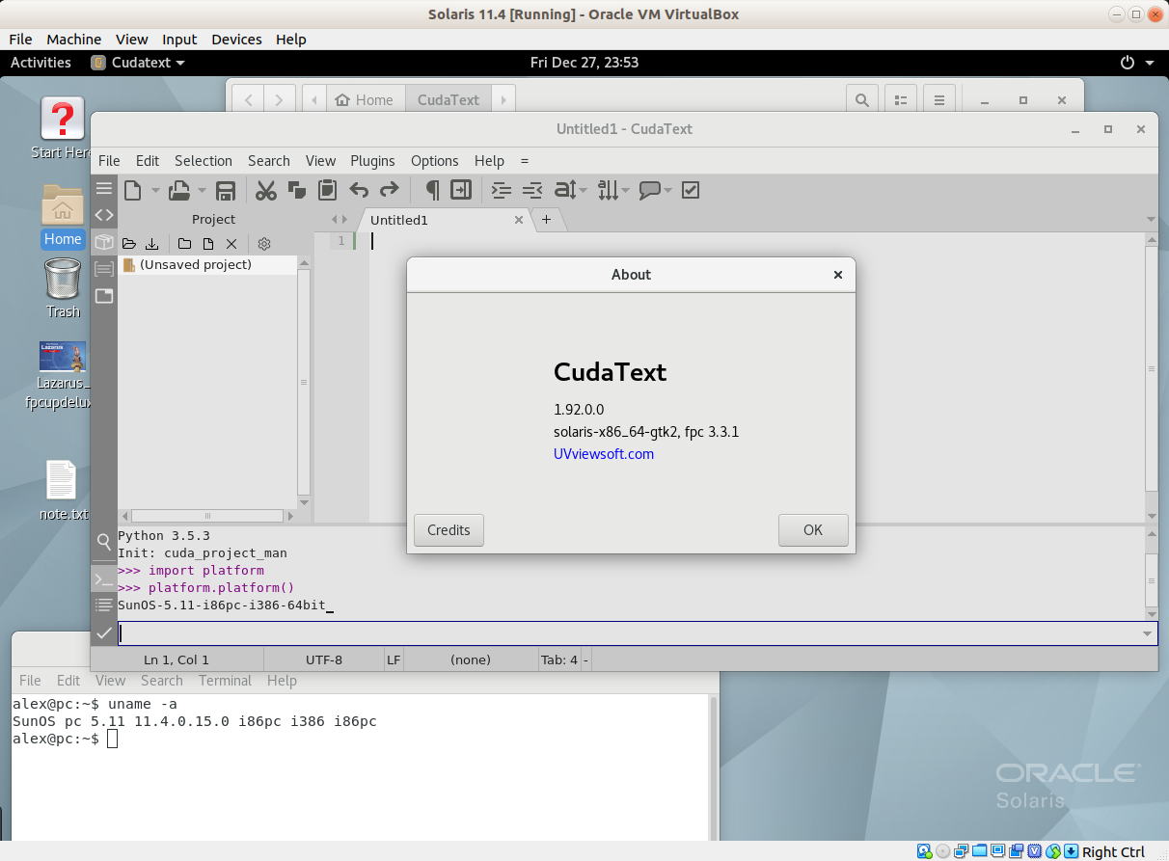Show Code tree panel sidebar icon
The image size is (1169, 861).
click(103, 215)
